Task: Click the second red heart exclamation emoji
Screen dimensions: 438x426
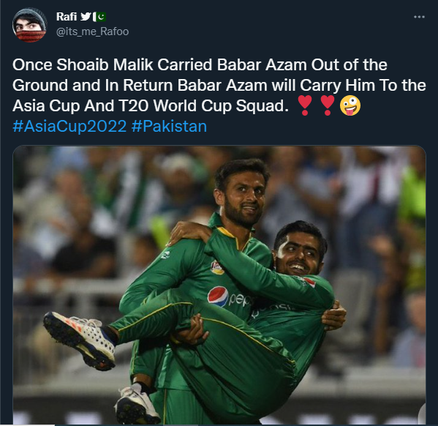Action: point(327,105)
